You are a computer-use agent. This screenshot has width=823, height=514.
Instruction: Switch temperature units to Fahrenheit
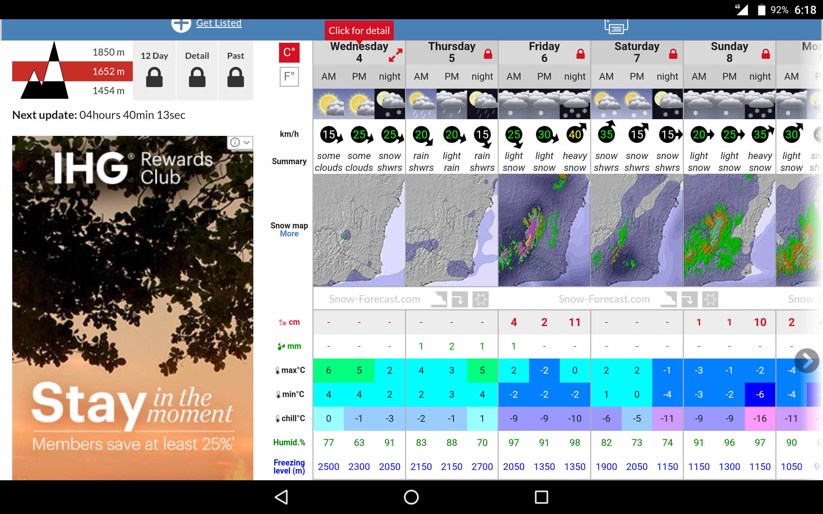click(x=289, y=76)
